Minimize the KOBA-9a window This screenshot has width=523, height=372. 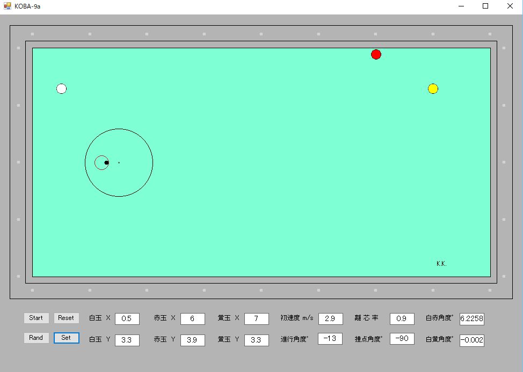461,6
